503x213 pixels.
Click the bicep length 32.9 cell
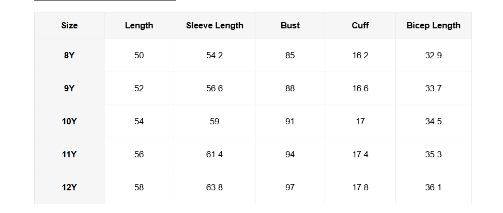tap(433, 55)
